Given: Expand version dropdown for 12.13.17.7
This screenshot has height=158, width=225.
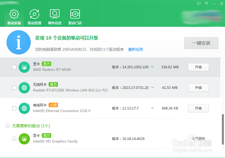Looking at the screenshot, I should 152,108.
